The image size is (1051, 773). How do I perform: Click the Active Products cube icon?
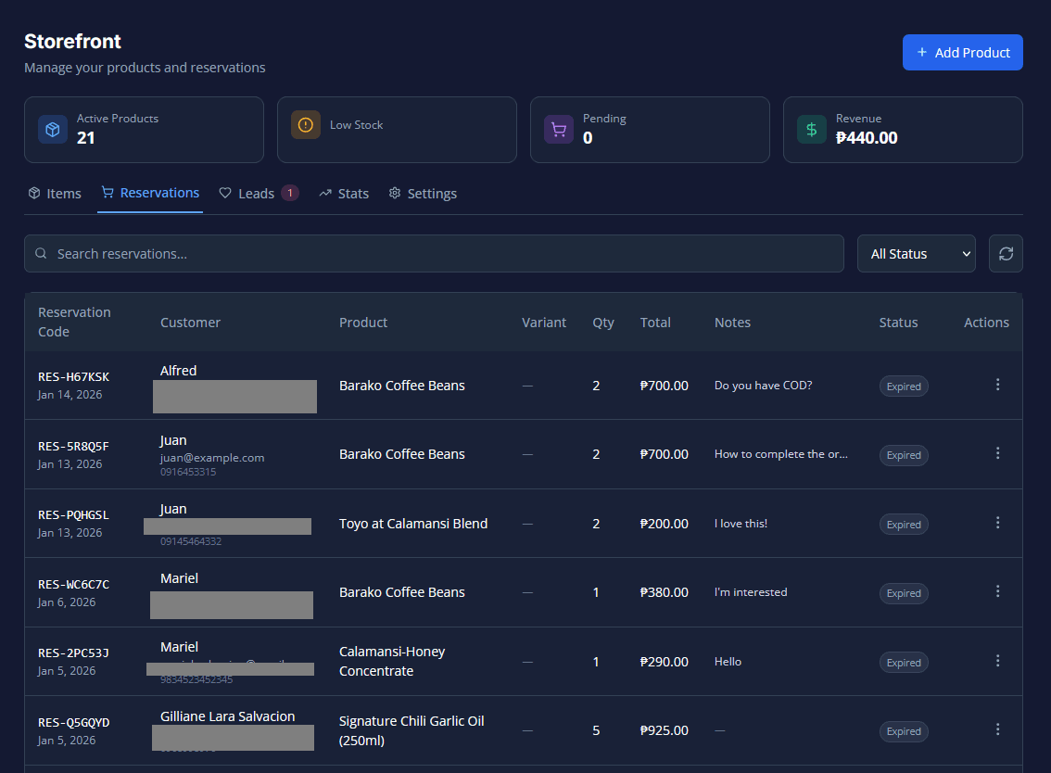tap(53, 129)
